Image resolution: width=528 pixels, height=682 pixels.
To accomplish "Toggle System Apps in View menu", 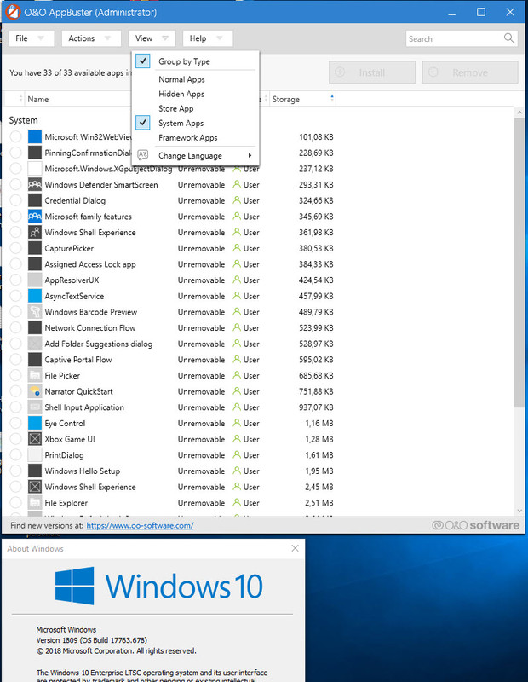I will coord(181,123).
